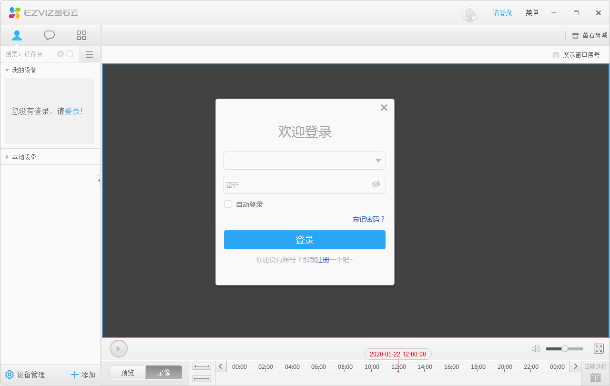610x386 pixels.
Task: Enter fullscreen with the expand icon
Action: 599,348
